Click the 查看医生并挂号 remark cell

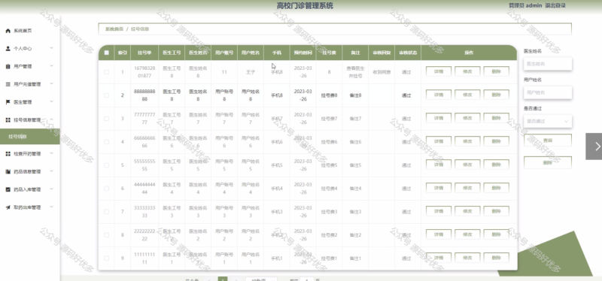[355, 72]
